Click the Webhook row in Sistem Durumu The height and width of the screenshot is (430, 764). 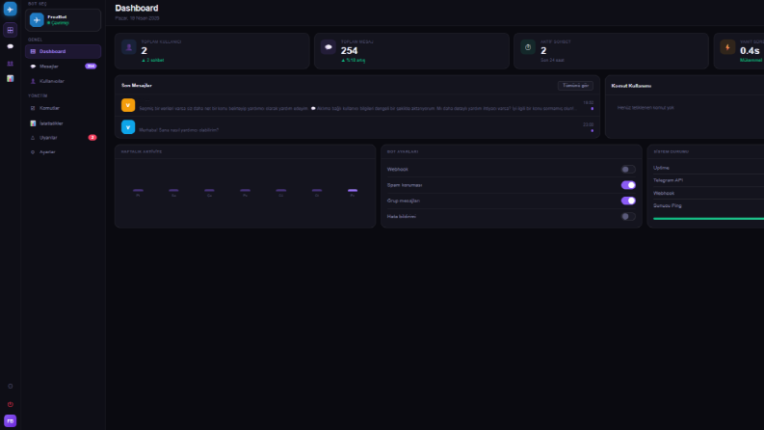click(x=708, y=193)
